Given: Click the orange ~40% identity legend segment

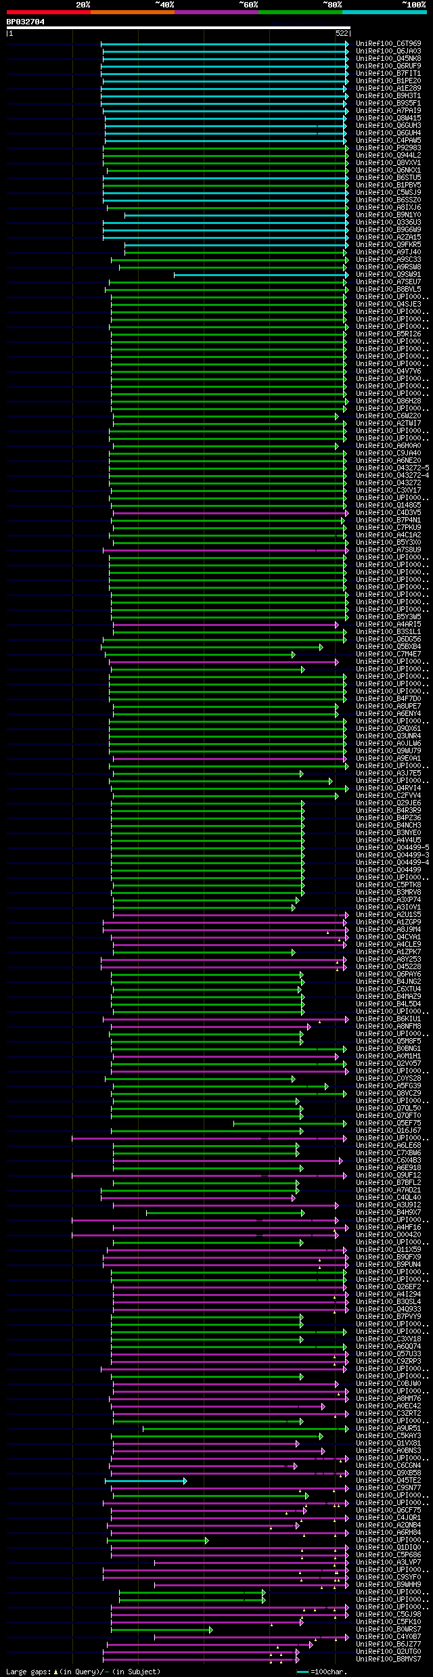Looking at the screenshot, I should click(133, 12).
